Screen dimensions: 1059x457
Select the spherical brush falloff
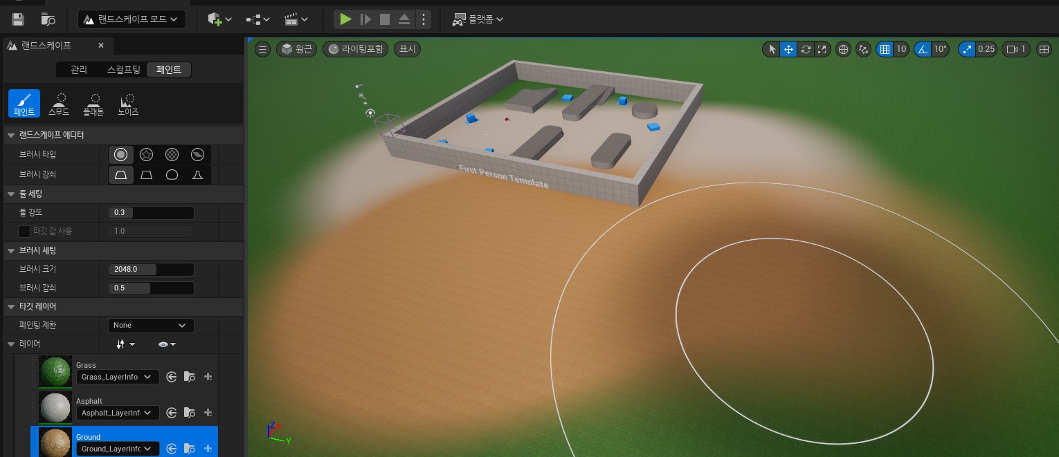click(x=172, y=175)
